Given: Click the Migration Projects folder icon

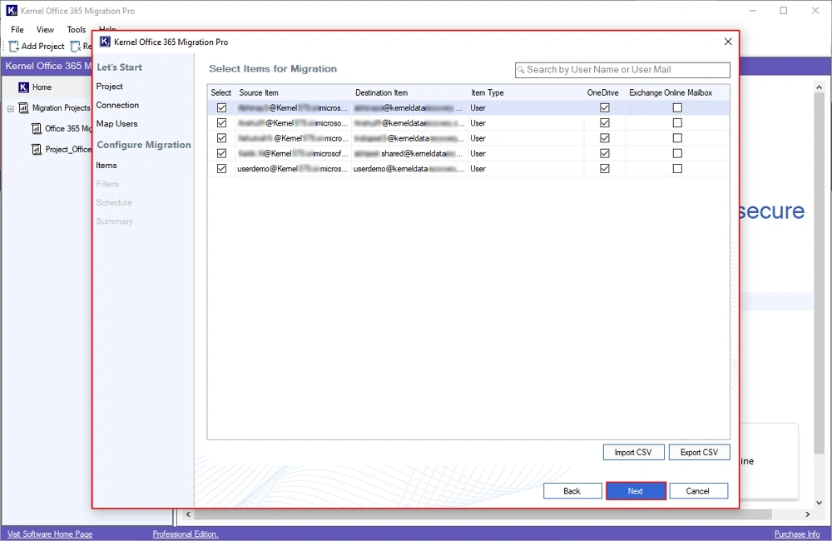Looking at the screenshot, I should [x=23, y=108].
